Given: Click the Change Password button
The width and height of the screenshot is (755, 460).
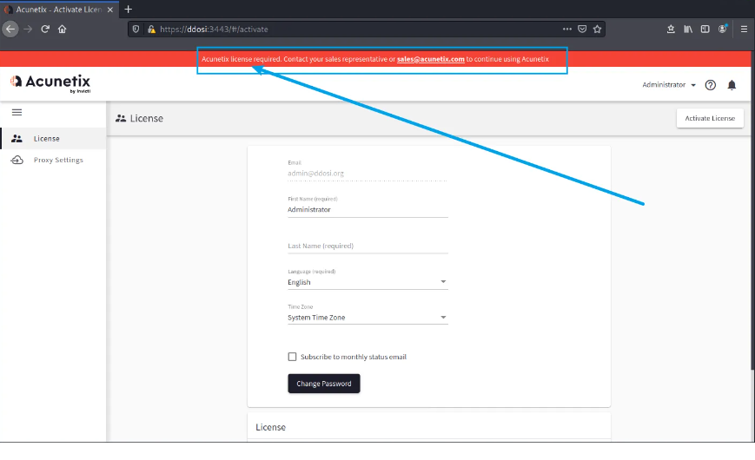Looking at the screenshot, I should [x=324, y=384].
